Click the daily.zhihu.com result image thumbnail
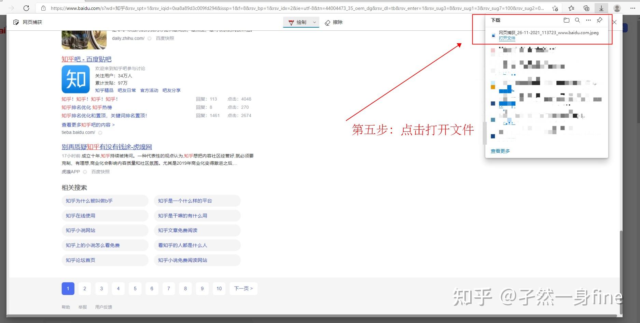This screenshot has width=640, height=323. [x=84, y=40]
